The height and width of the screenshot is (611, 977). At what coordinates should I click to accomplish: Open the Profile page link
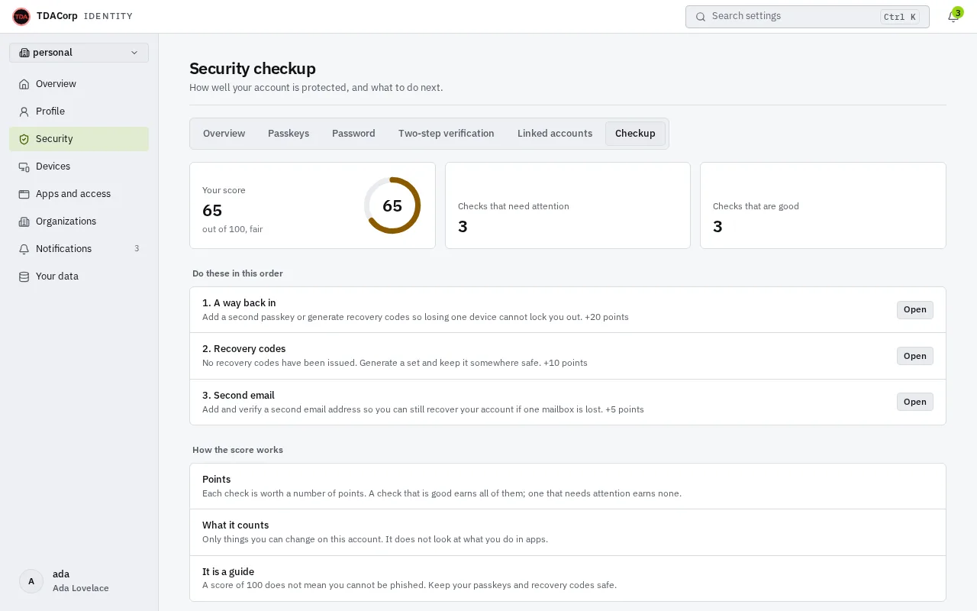pyautogui.click(x=79, y=112)
